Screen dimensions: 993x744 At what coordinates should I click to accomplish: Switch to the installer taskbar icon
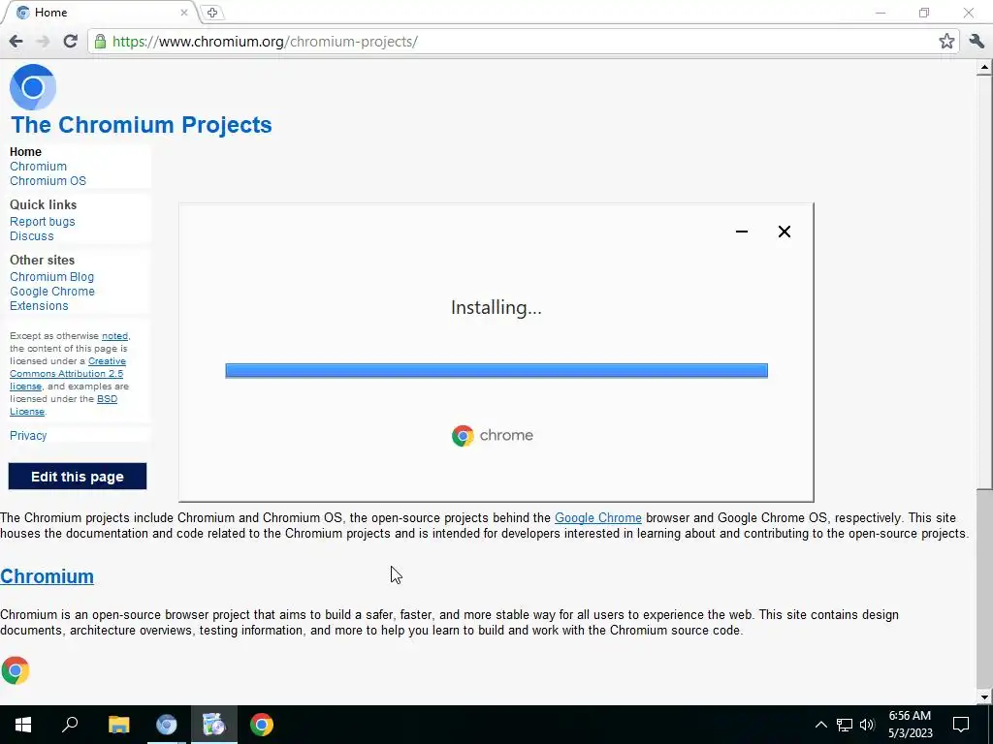click(x=214, y=725)
